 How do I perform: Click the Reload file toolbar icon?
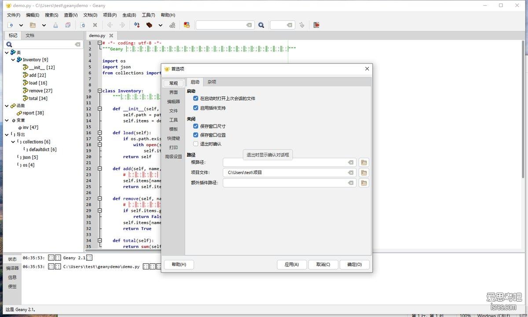click(82, 25)
